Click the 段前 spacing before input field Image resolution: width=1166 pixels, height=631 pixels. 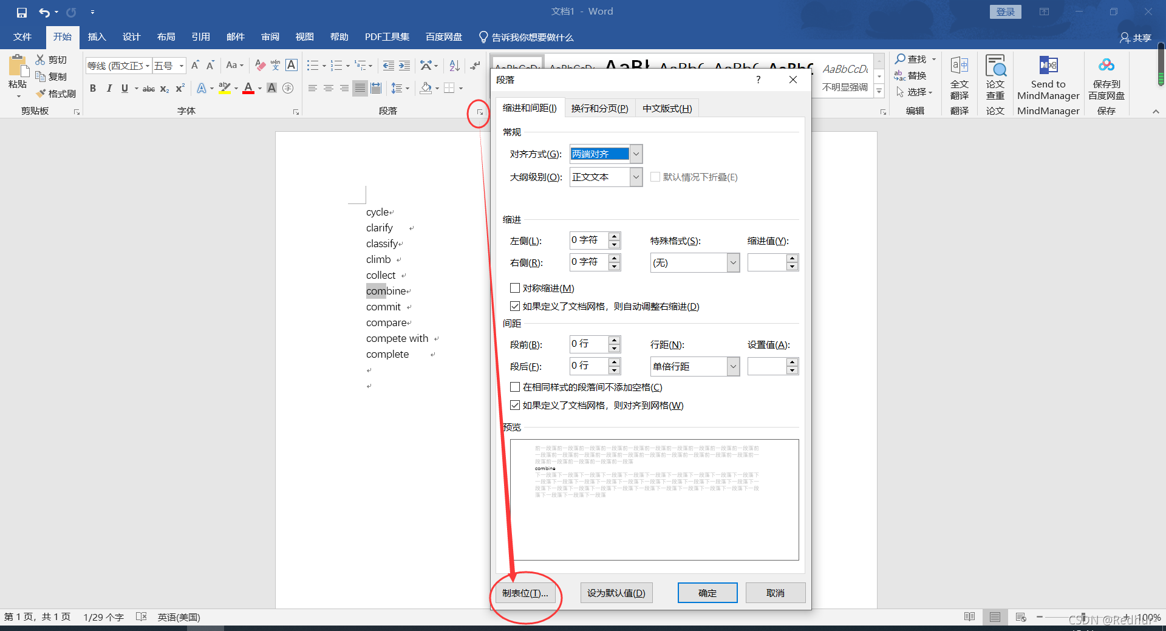tap(589, 344)
